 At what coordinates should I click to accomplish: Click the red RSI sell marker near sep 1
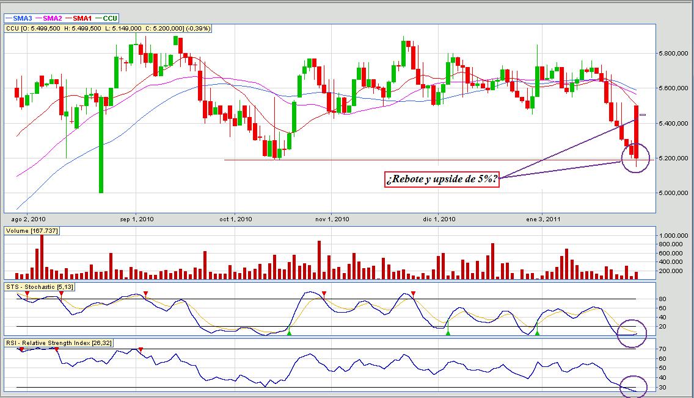[x=141, y=349]
